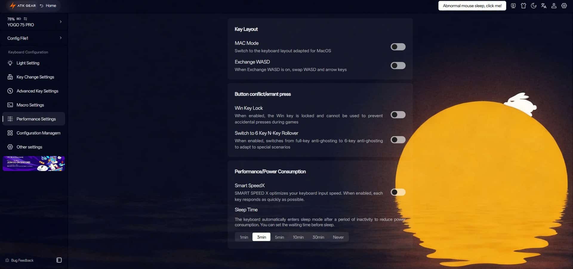Select the 5min sleep option

(x=279, y=237)
